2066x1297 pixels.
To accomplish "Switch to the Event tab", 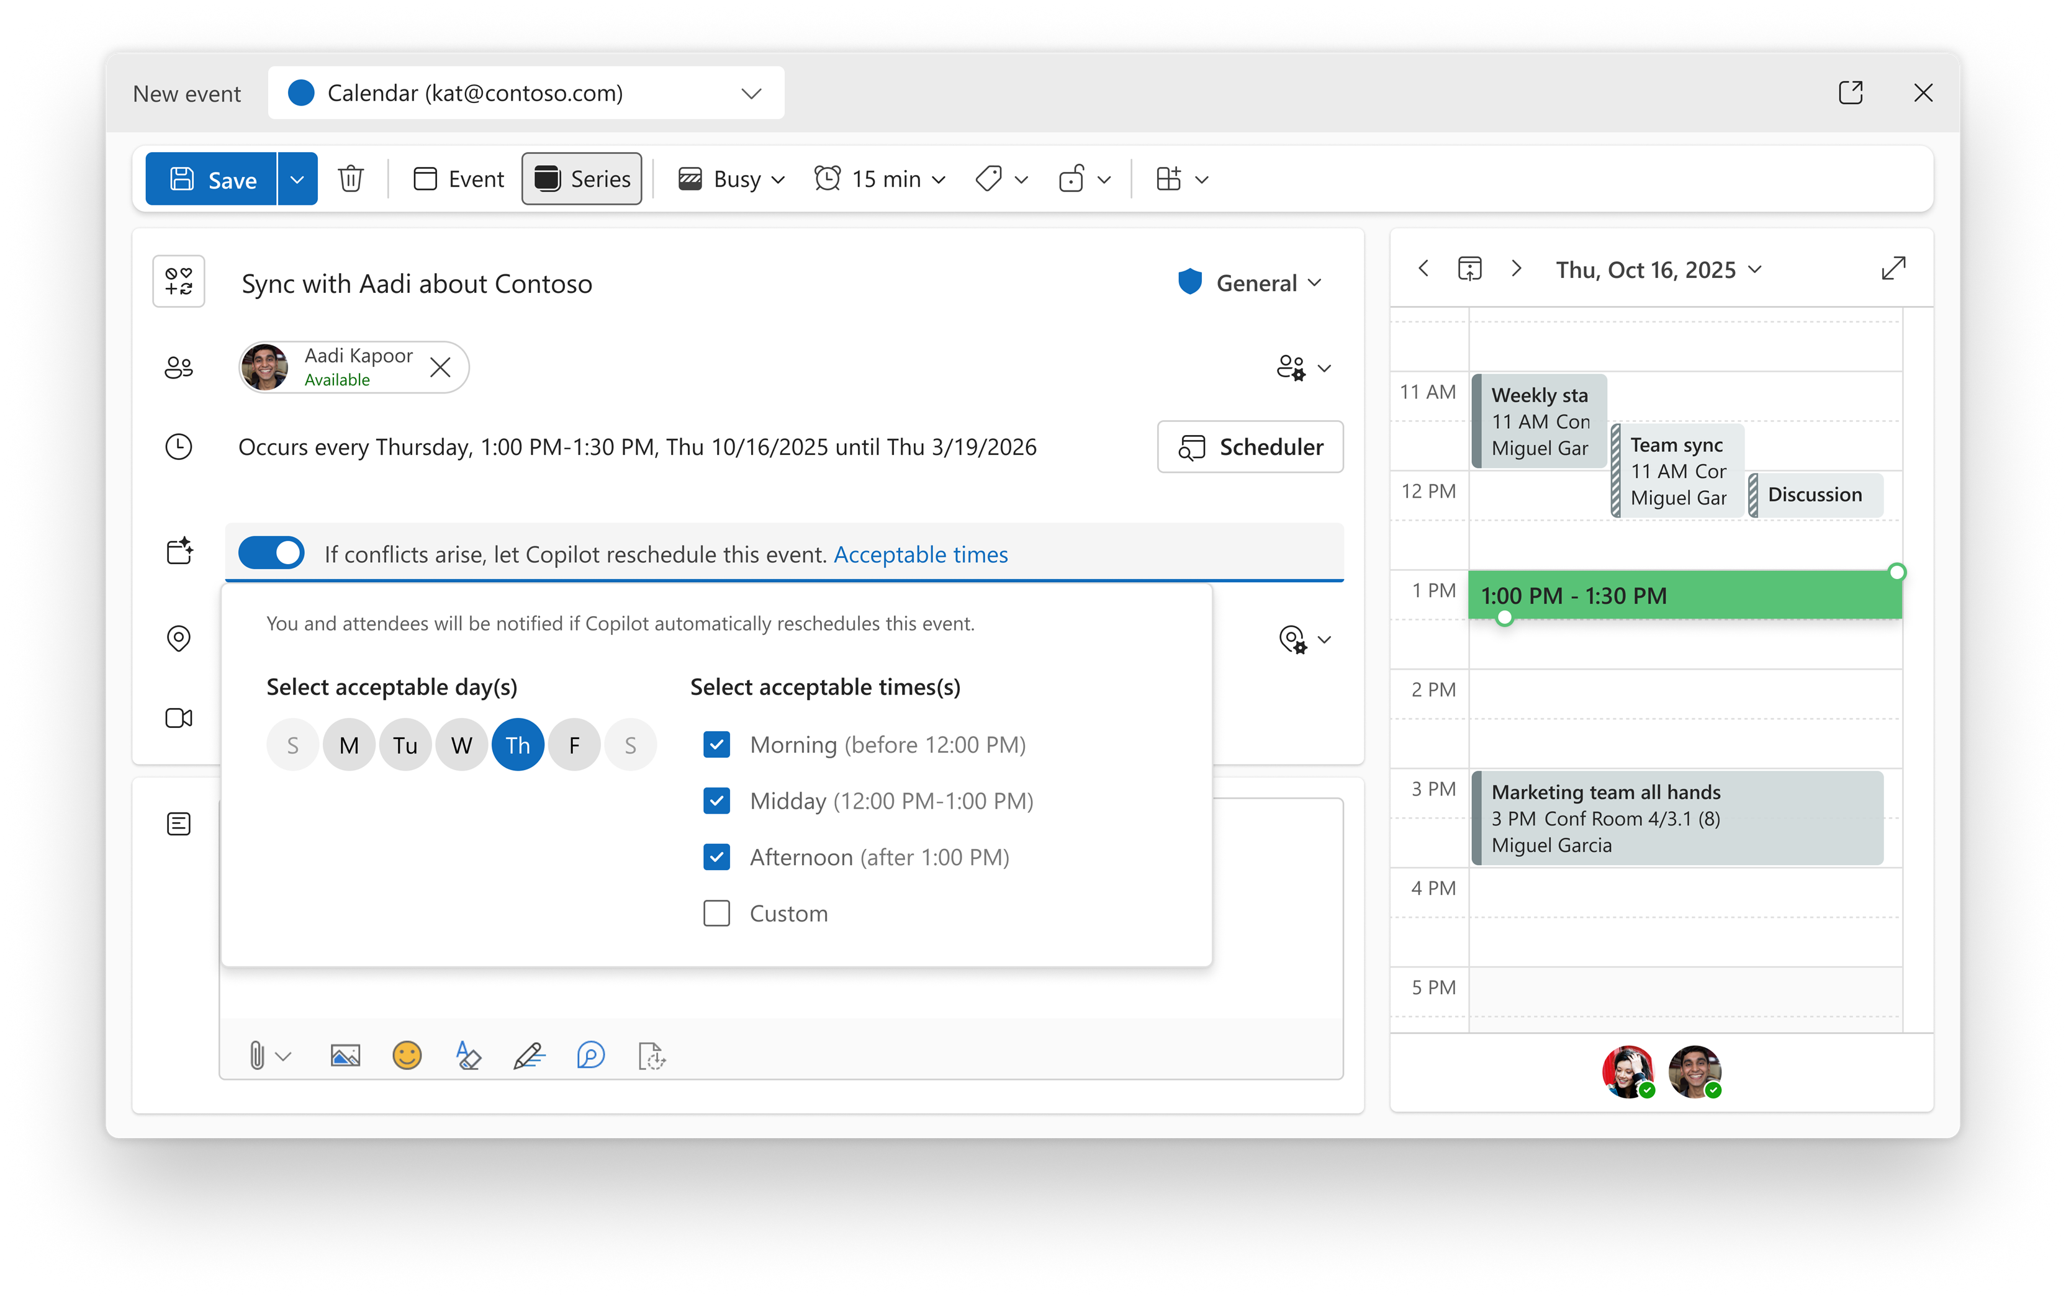I will [x=458, y=179].
